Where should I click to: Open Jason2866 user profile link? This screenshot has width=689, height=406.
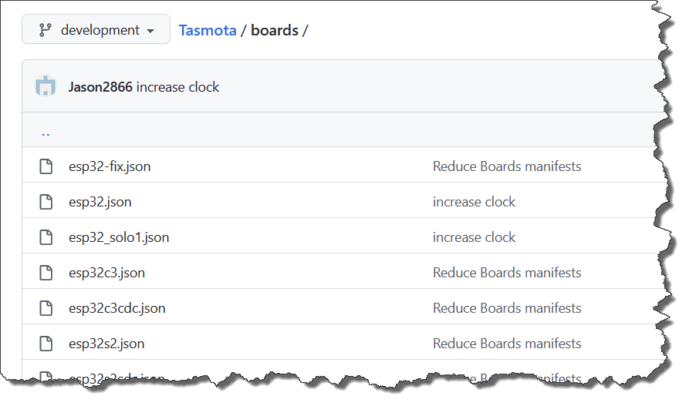(100, 87)
